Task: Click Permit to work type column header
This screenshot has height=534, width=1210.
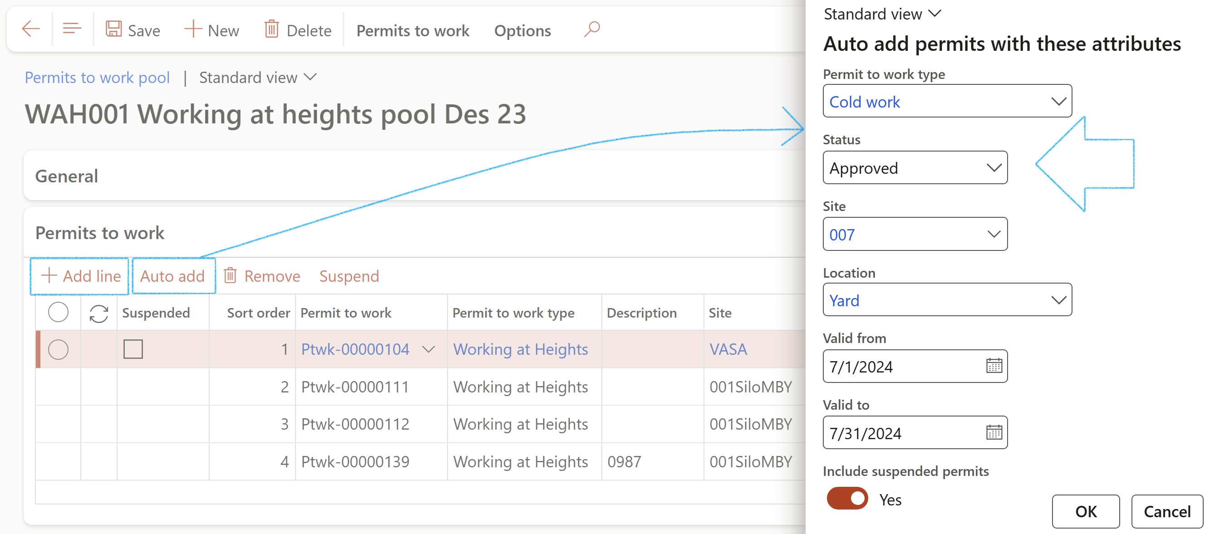Action: 513,313
